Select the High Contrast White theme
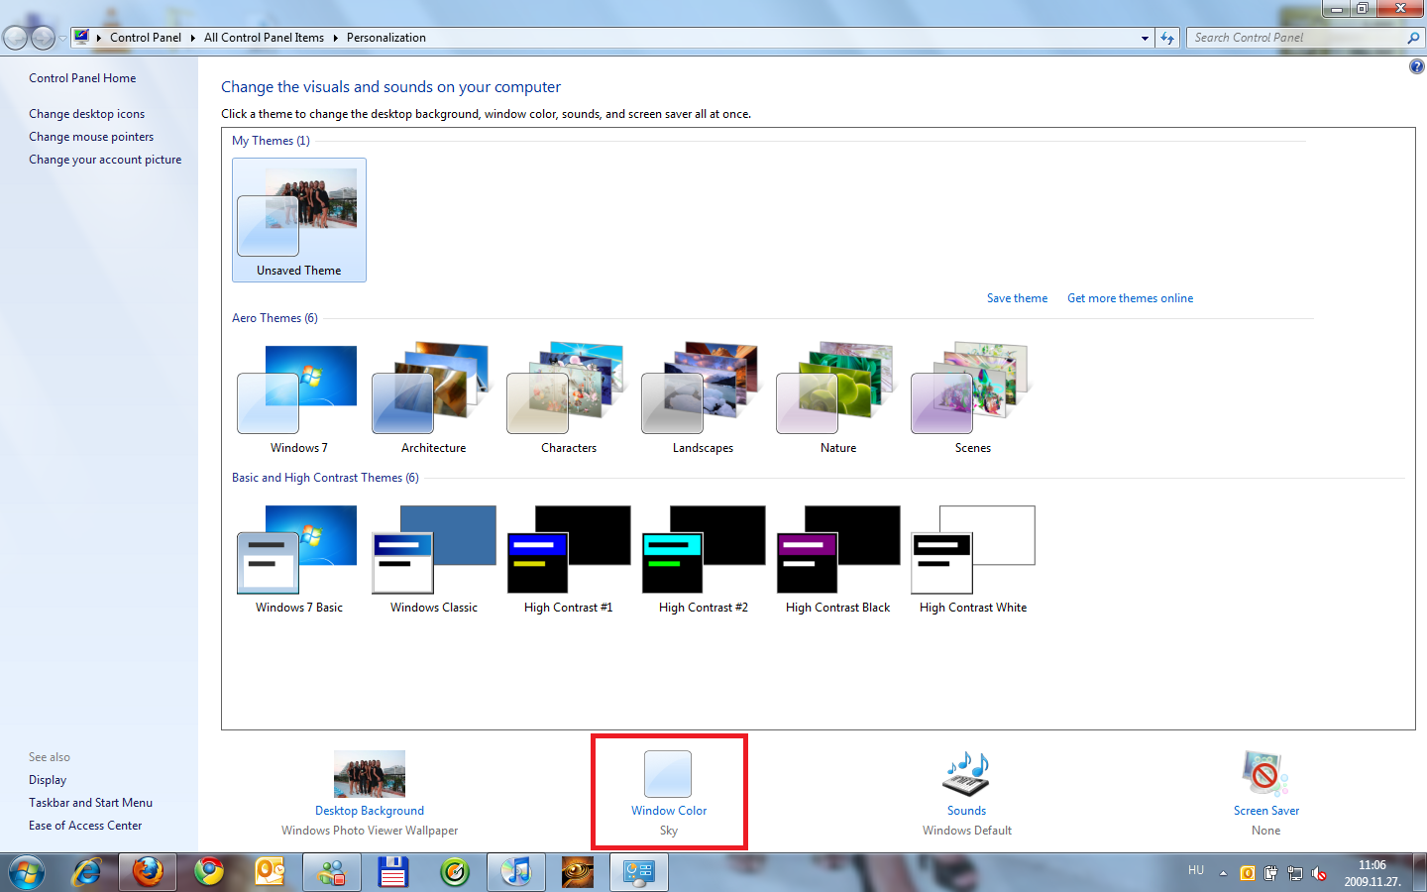1427x892 pixels. pos(973,558)
